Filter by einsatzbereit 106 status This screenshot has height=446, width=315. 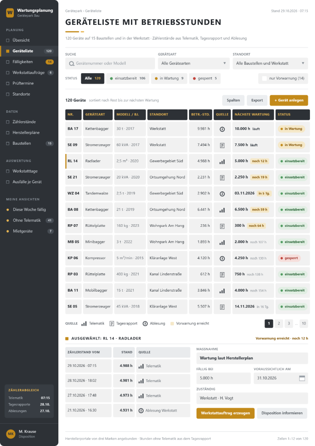coord(128,78)
